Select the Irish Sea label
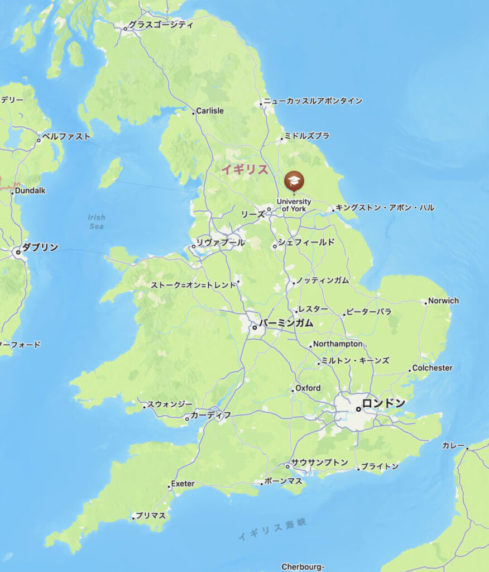489x572 pixels. pyautogui.click(x=97, y=221)
